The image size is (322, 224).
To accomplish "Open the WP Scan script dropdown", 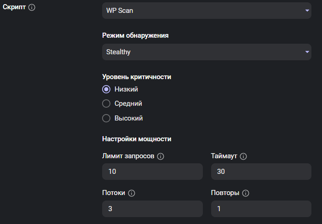I will pyautogui.click(x=207, y=11).
